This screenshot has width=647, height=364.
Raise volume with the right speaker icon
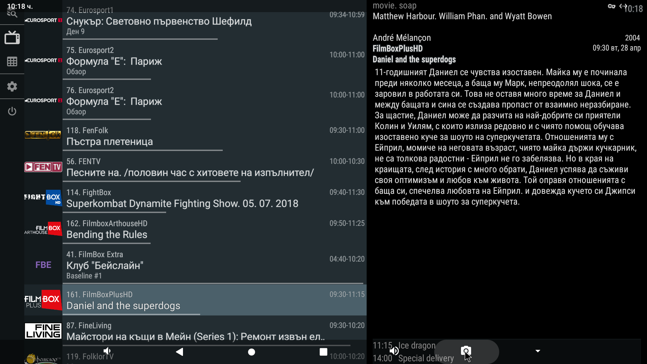pos(394,351)
